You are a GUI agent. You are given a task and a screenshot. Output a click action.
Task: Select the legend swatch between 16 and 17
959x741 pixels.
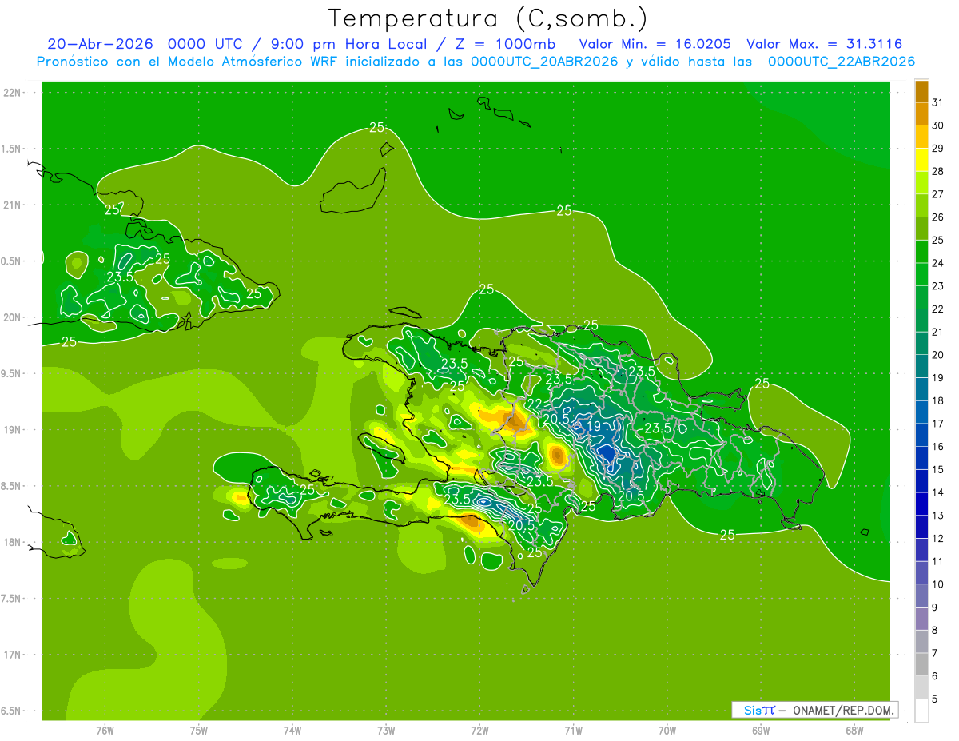(x=921, y=436)
